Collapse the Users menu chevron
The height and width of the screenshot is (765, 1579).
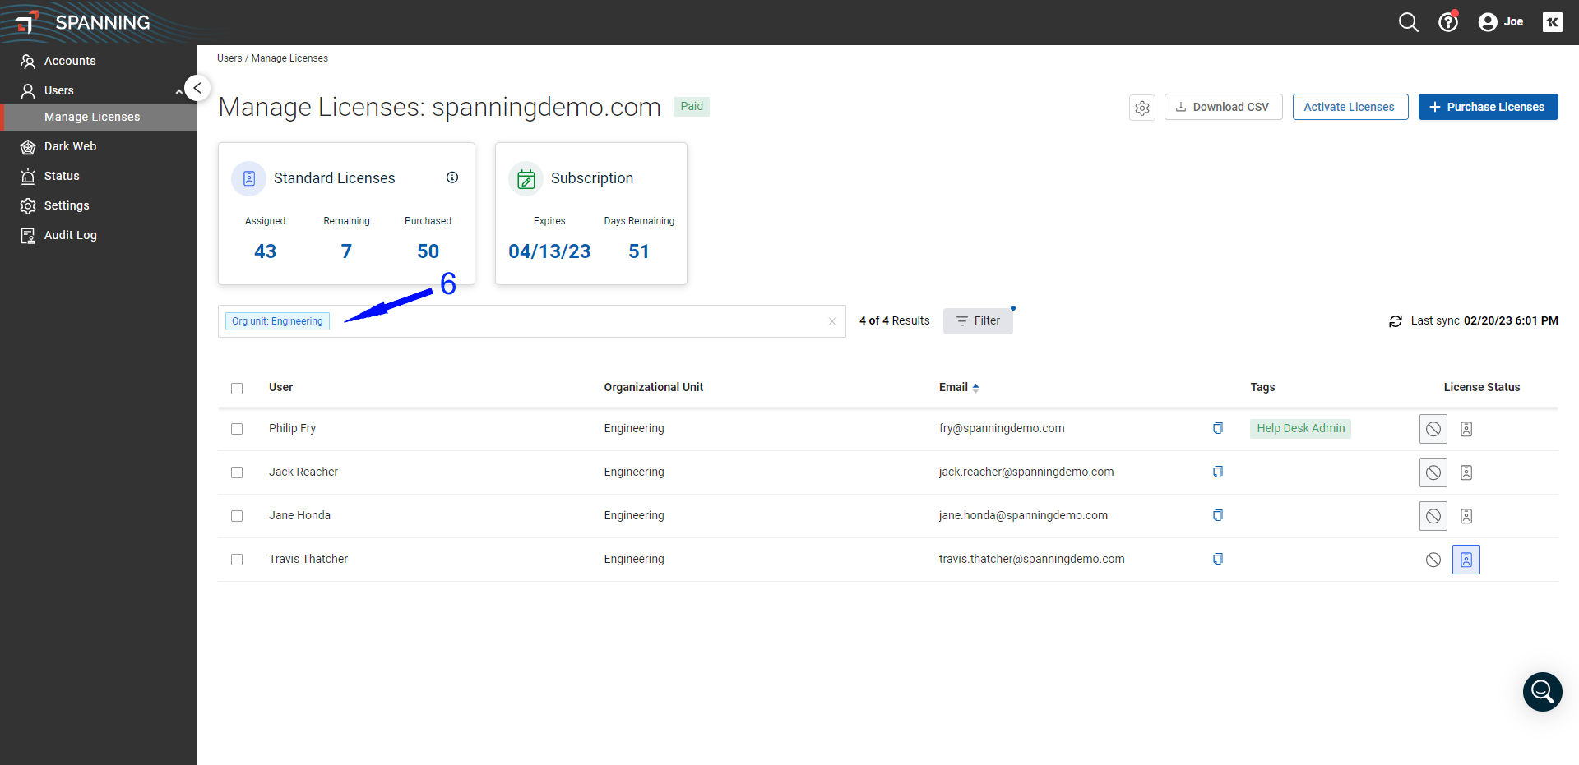click(x=178, y=91)
